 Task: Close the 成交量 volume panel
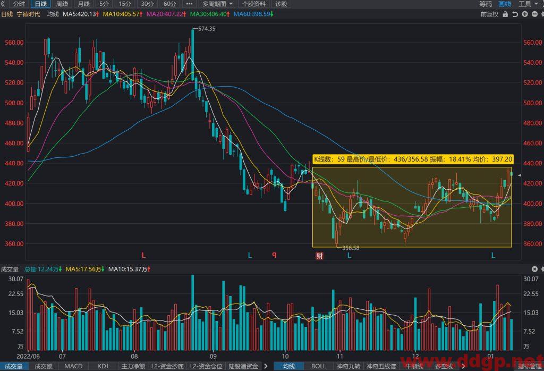point(534,269)
